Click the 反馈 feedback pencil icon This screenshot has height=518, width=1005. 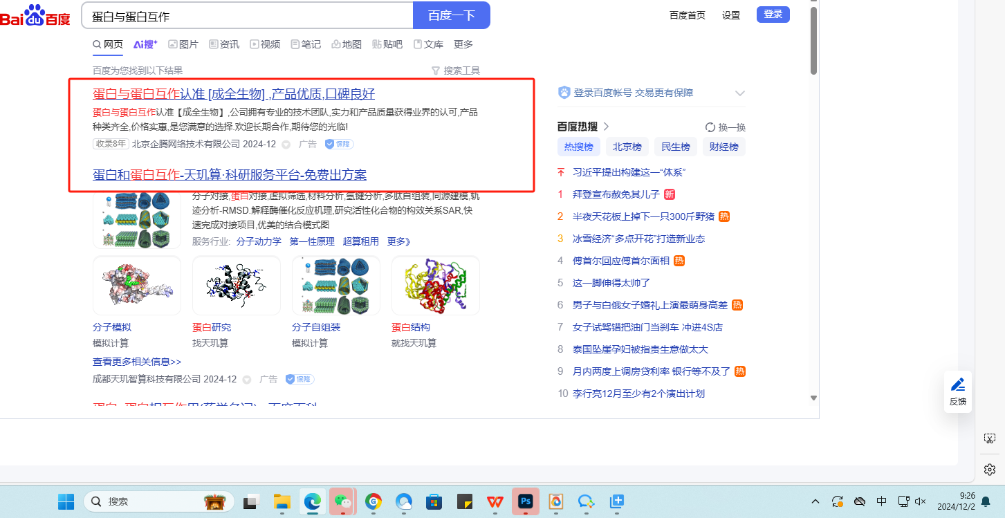[957, 385]
